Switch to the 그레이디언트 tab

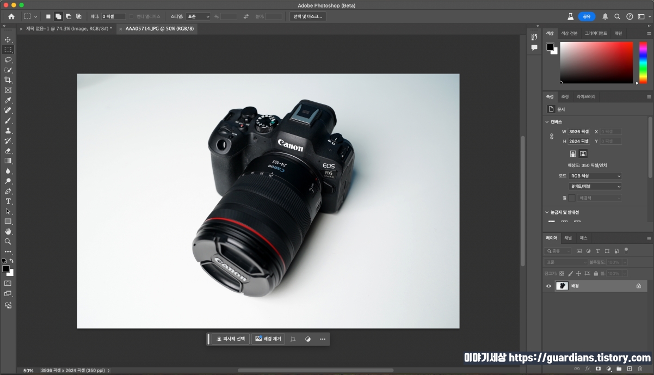pos(596,33)
